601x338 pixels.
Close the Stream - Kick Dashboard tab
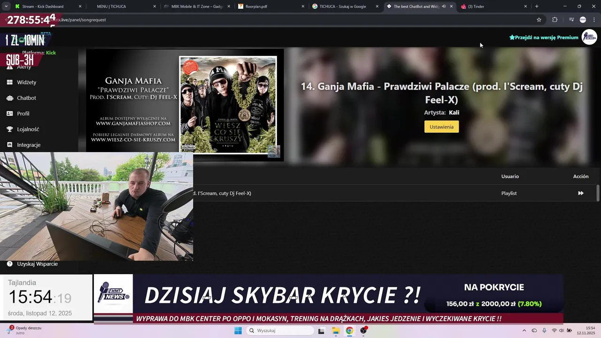click(80, 7)
